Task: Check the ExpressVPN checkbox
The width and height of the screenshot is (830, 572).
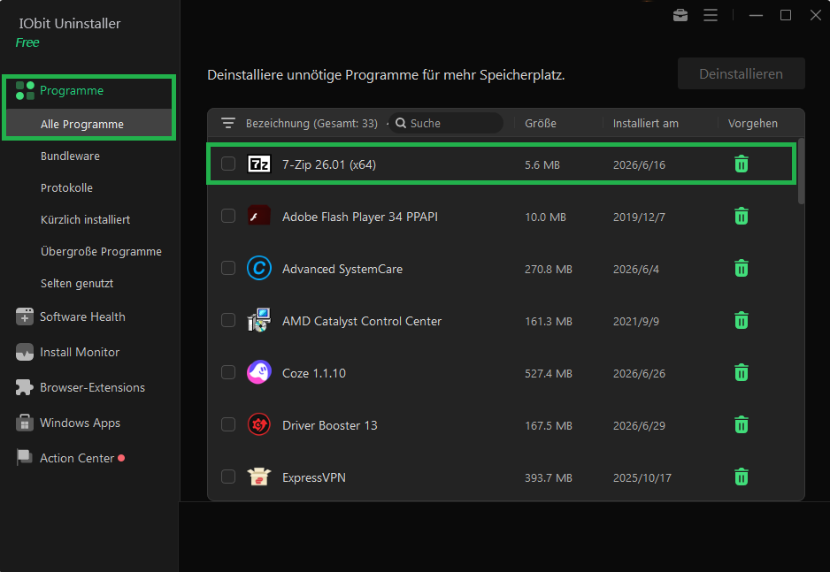Action: tap(228, 477)
